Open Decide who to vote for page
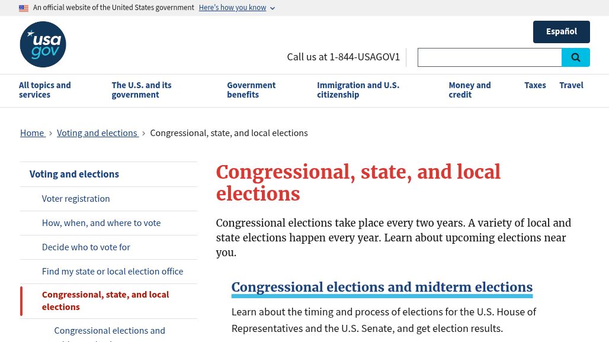This screenshot has height=342, width=609. click(86, 247)
